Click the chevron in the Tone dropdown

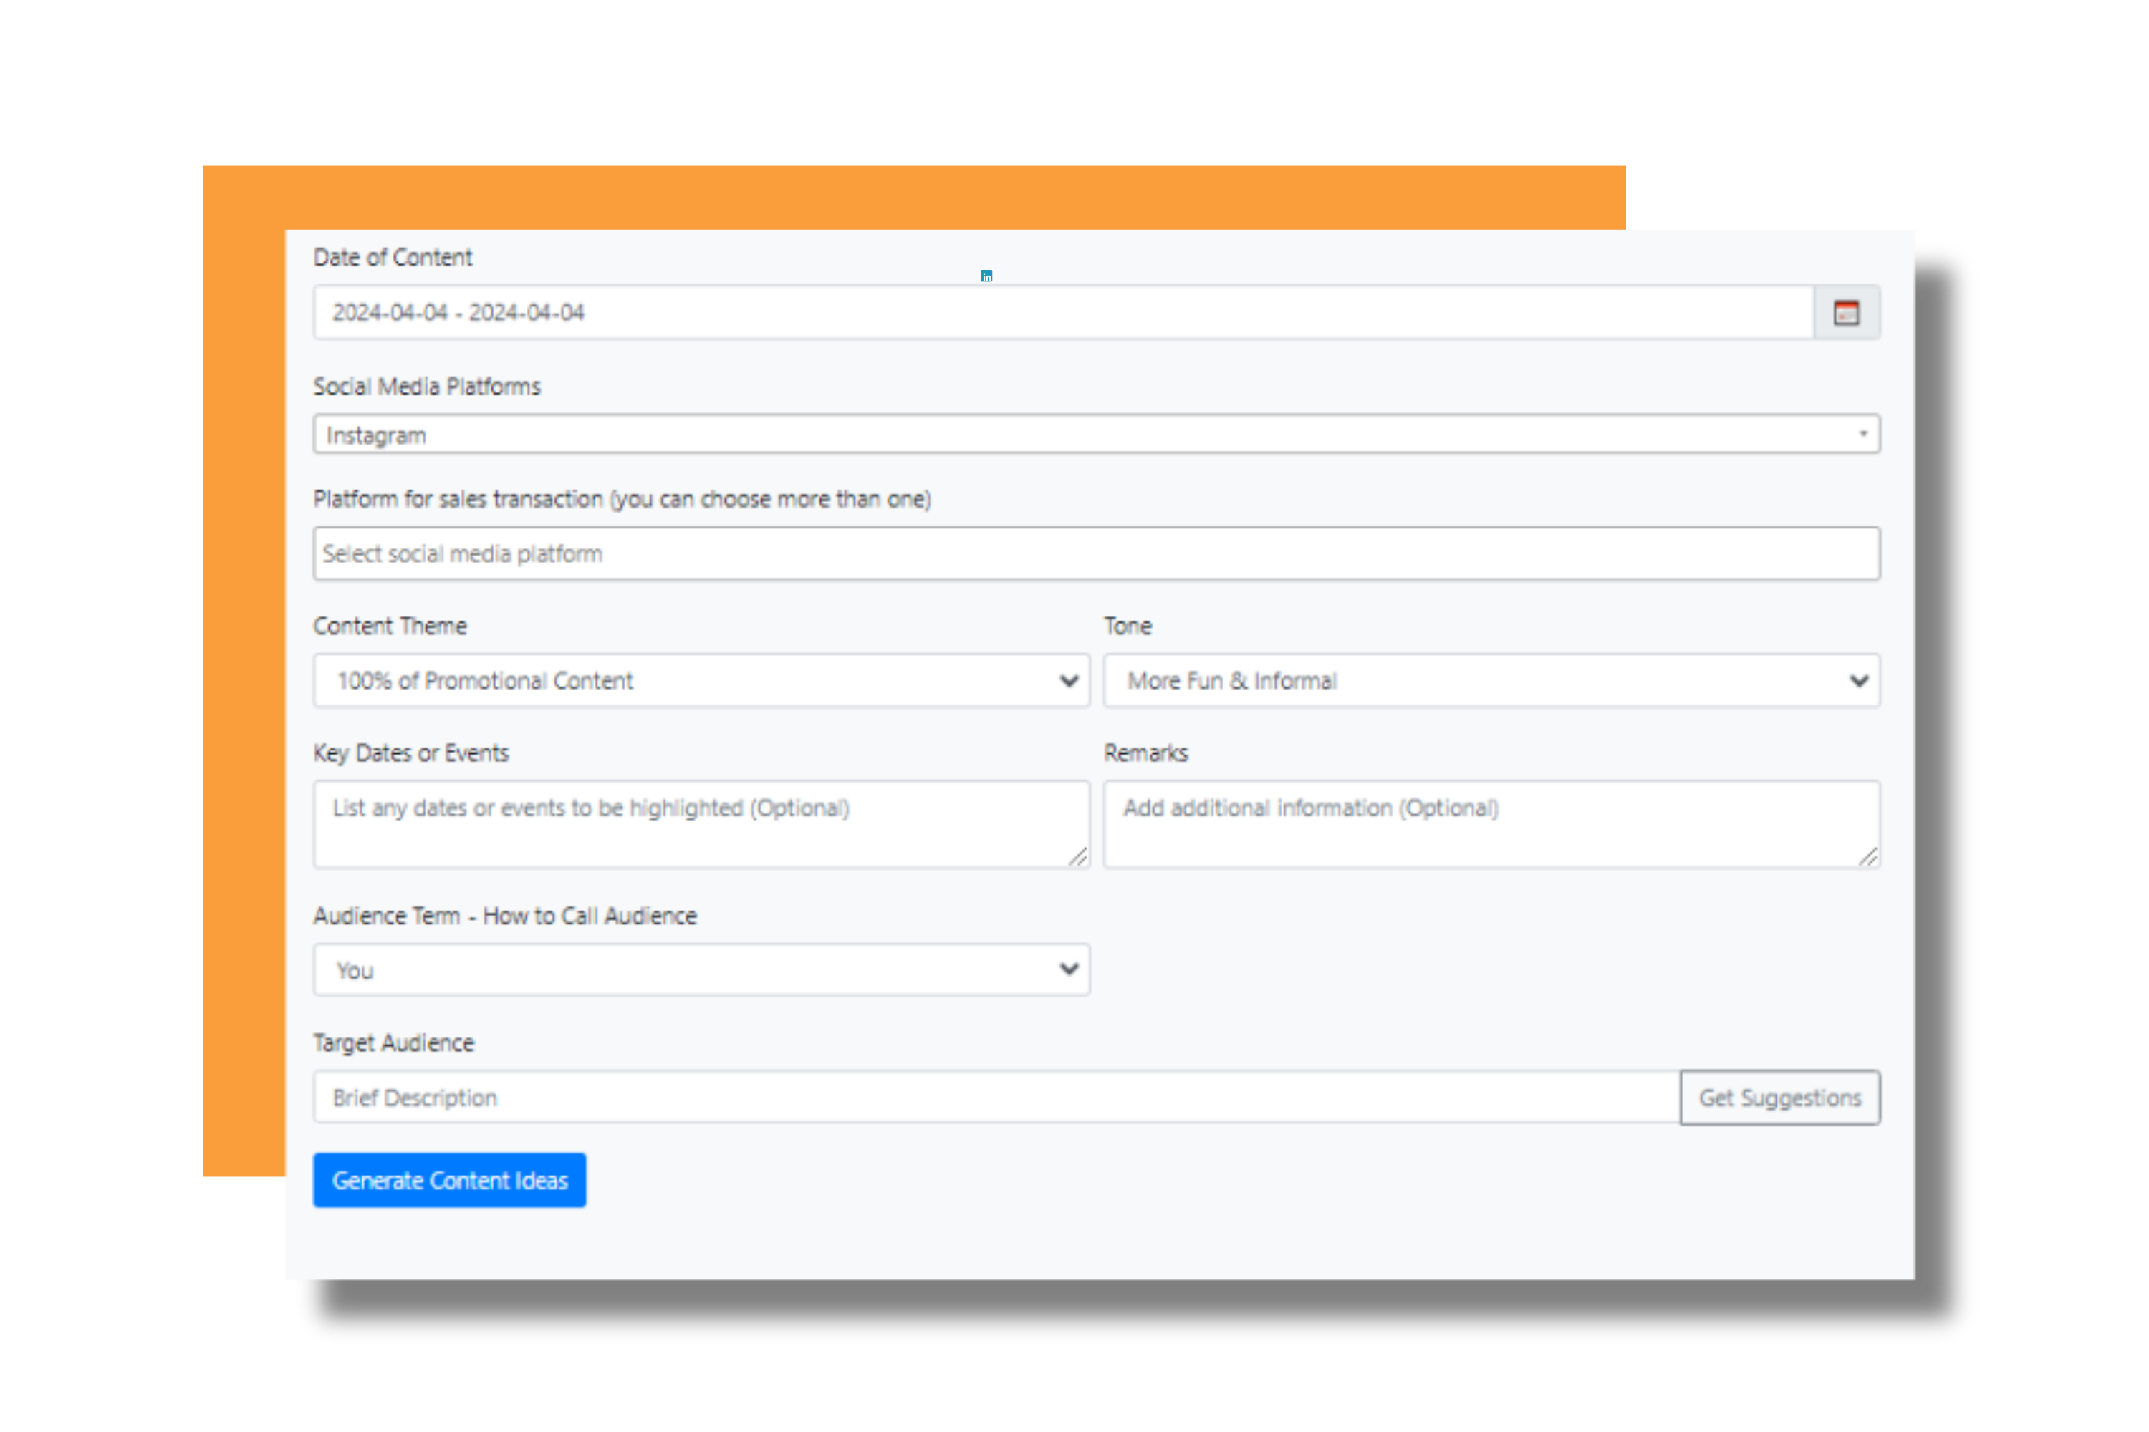coord(1857,682)
